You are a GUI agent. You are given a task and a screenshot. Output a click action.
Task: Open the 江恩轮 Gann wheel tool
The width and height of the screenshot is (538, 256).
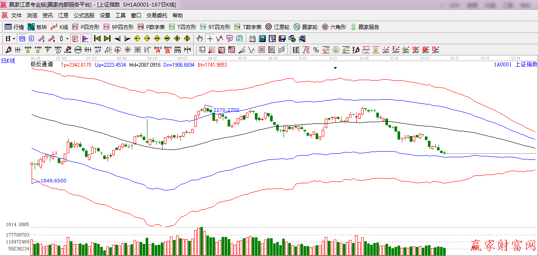[x=277, y=27]
